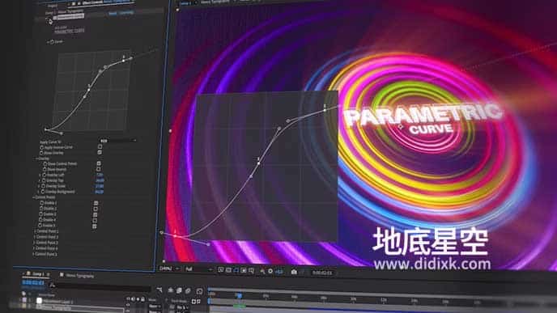Screen dimensions: 557x313
Task: Expand the Control Point 4 group
Action: (x=33, y=248)
